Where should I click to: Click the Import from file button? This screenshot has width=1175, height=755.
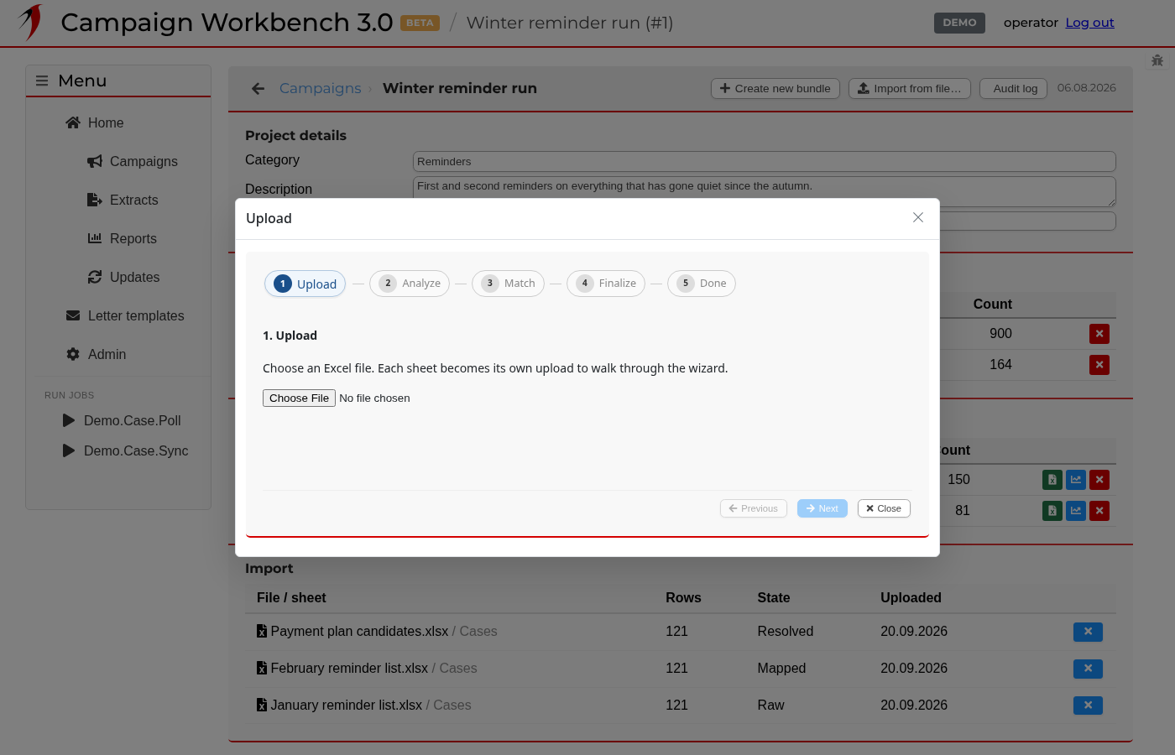click(x=910, y=88)
